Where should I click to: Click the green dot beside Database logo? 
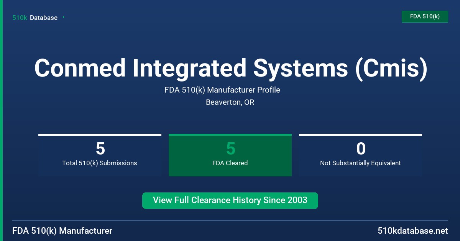click(63, 17)
